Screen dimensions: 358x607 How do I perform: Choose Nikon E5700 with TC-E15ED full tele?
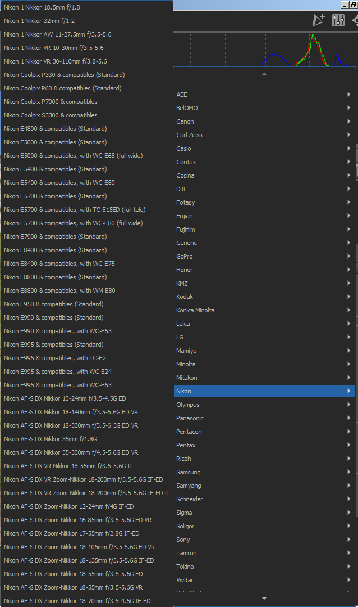click(86, 210)
